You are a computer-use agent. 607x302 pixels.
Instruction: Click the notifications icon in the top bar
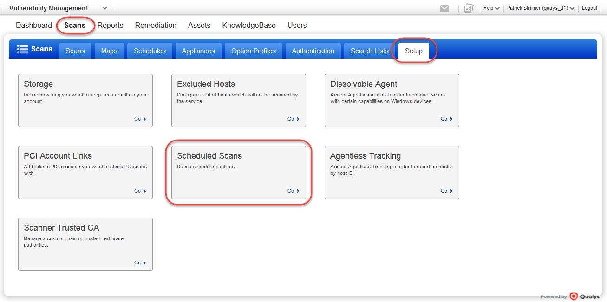(469, 8)
